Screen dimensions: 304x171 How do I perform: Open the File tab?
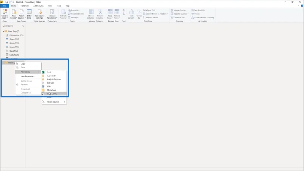click(x=5, y=6)
